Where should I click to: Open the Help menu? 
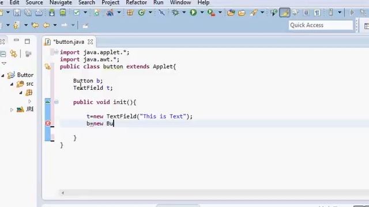tap(204, 2)
